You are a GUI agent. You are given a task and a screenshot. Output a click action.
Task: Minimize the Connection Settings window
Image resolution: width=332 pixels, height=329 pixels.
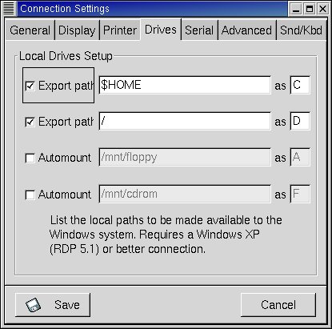296,9
